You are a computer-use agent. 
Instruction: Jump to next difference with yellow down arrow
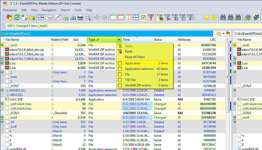[214, 18]
